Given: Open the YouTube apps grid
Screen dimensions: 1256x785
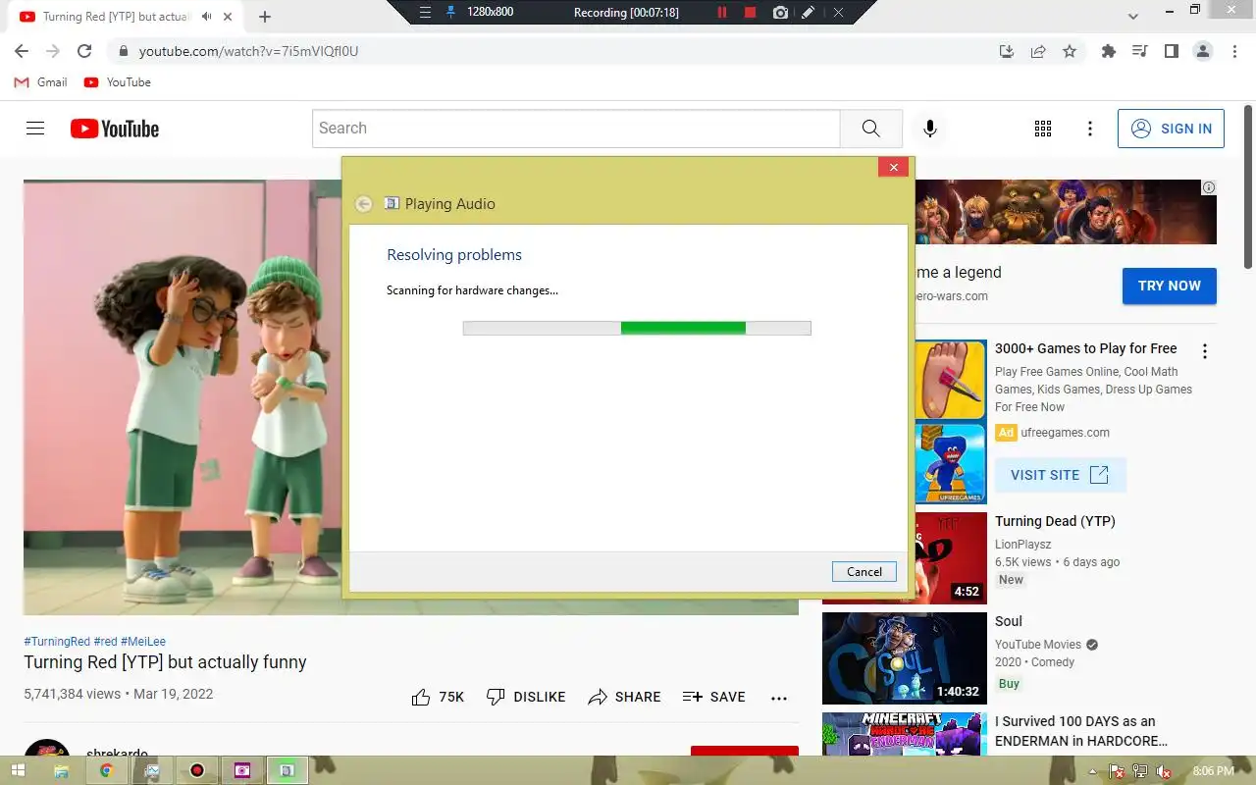Looking at the screenshot, I should (1043, 129).
